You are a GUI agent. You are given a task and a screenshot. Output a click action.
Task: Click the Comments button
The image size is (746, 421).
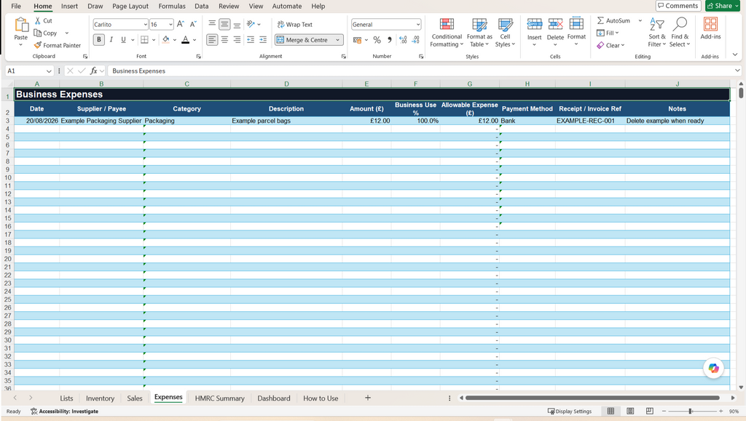click(x=678, y=6)
